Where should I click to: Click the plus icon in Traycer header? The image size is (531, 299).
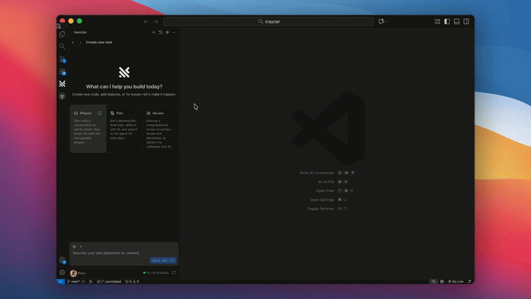tap(153, 33)
